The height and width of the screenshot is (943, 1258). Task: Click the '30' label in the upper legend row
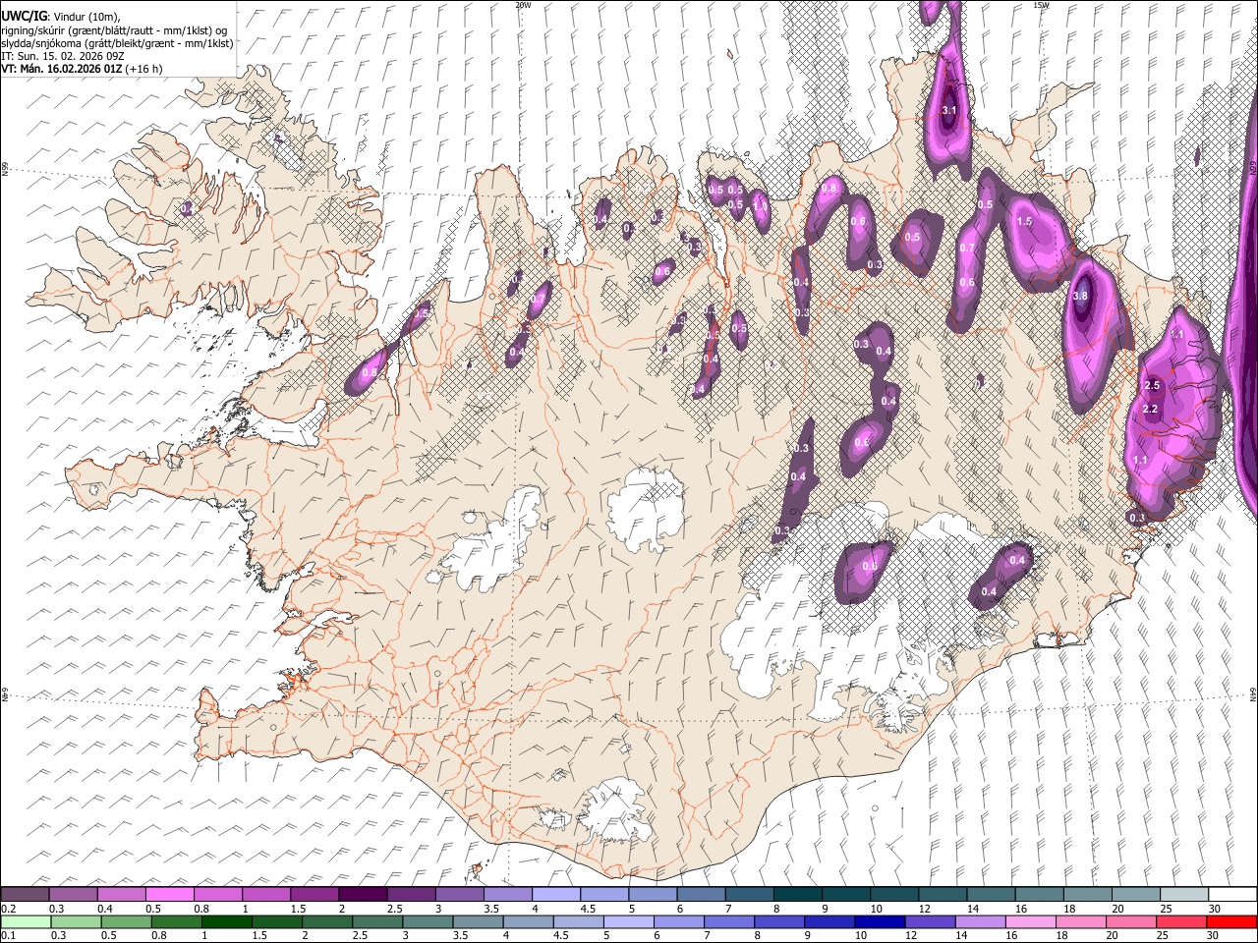click(1214, 909)
